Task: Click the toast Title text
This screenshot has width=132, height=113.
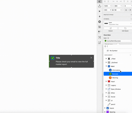Action: click(58, 58)
